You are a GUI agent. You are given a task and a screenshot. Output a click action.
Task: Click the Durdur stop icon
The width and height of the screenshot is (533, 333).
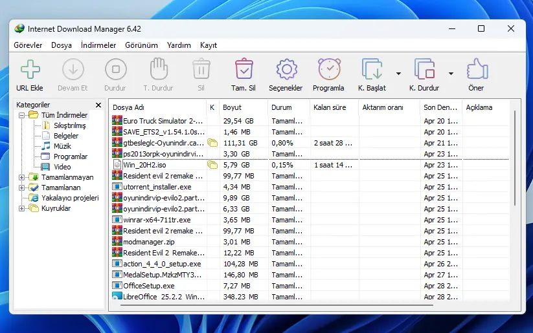[115, 69]
